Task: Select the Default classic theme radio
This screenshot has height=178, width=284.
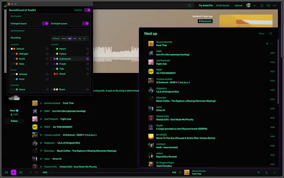Action: 47,49
